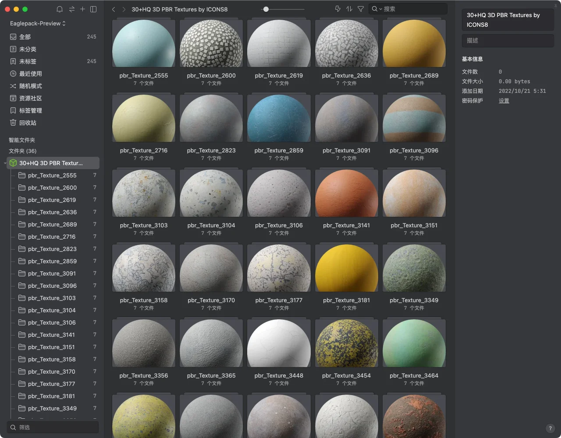Open 标签管理 in the sidebar
This screenshot has width=561, height=438.
click(53, 110)
